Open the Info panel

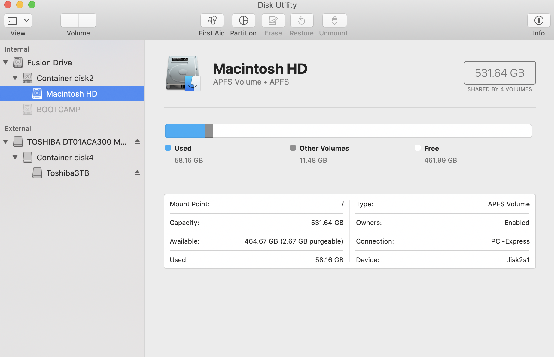[538, 21]
